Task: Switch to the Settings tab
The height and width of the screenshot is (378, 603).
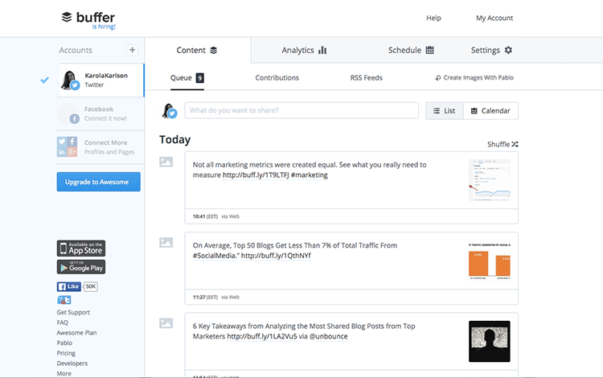Action: point(491,51)
